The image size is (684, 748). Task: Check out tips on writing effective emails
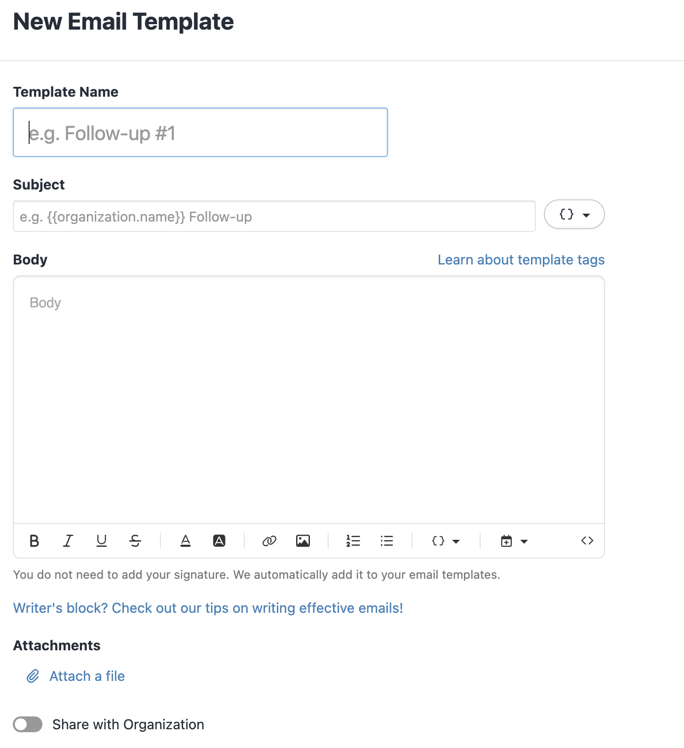click(x=207, y=608)
